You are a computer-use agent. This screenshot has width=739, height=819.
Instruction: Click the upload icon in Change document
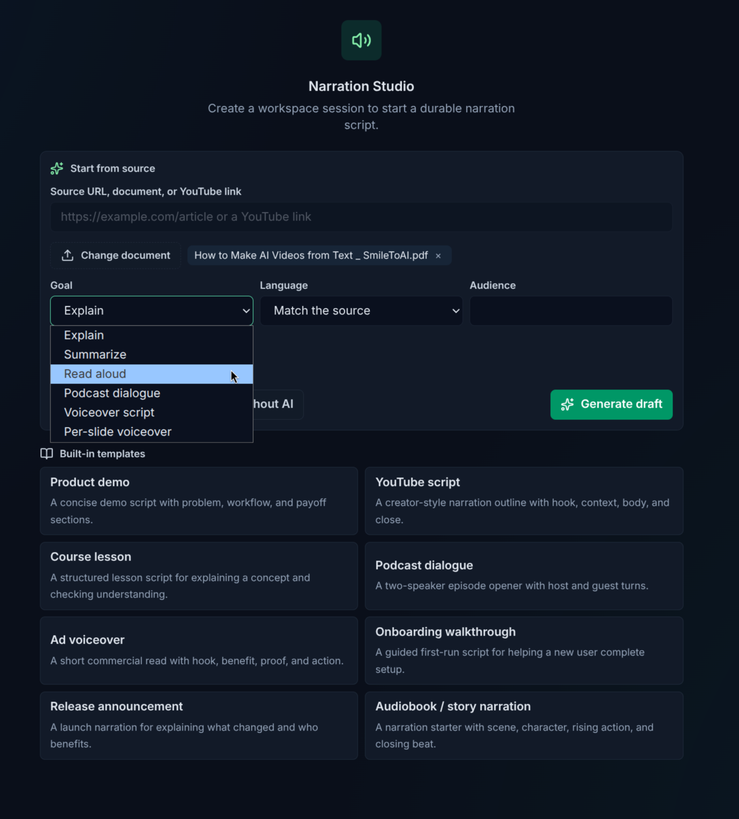pyautogui.click(x=68, y=255)
